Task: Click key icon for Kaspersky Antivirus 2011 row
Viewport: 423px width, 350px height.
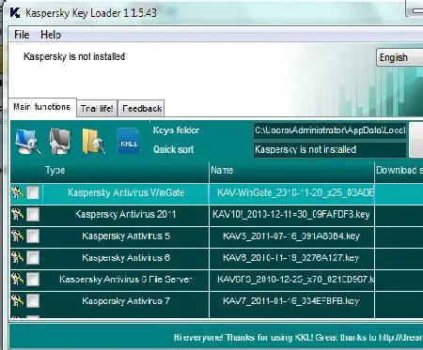Action: [18, 214]
